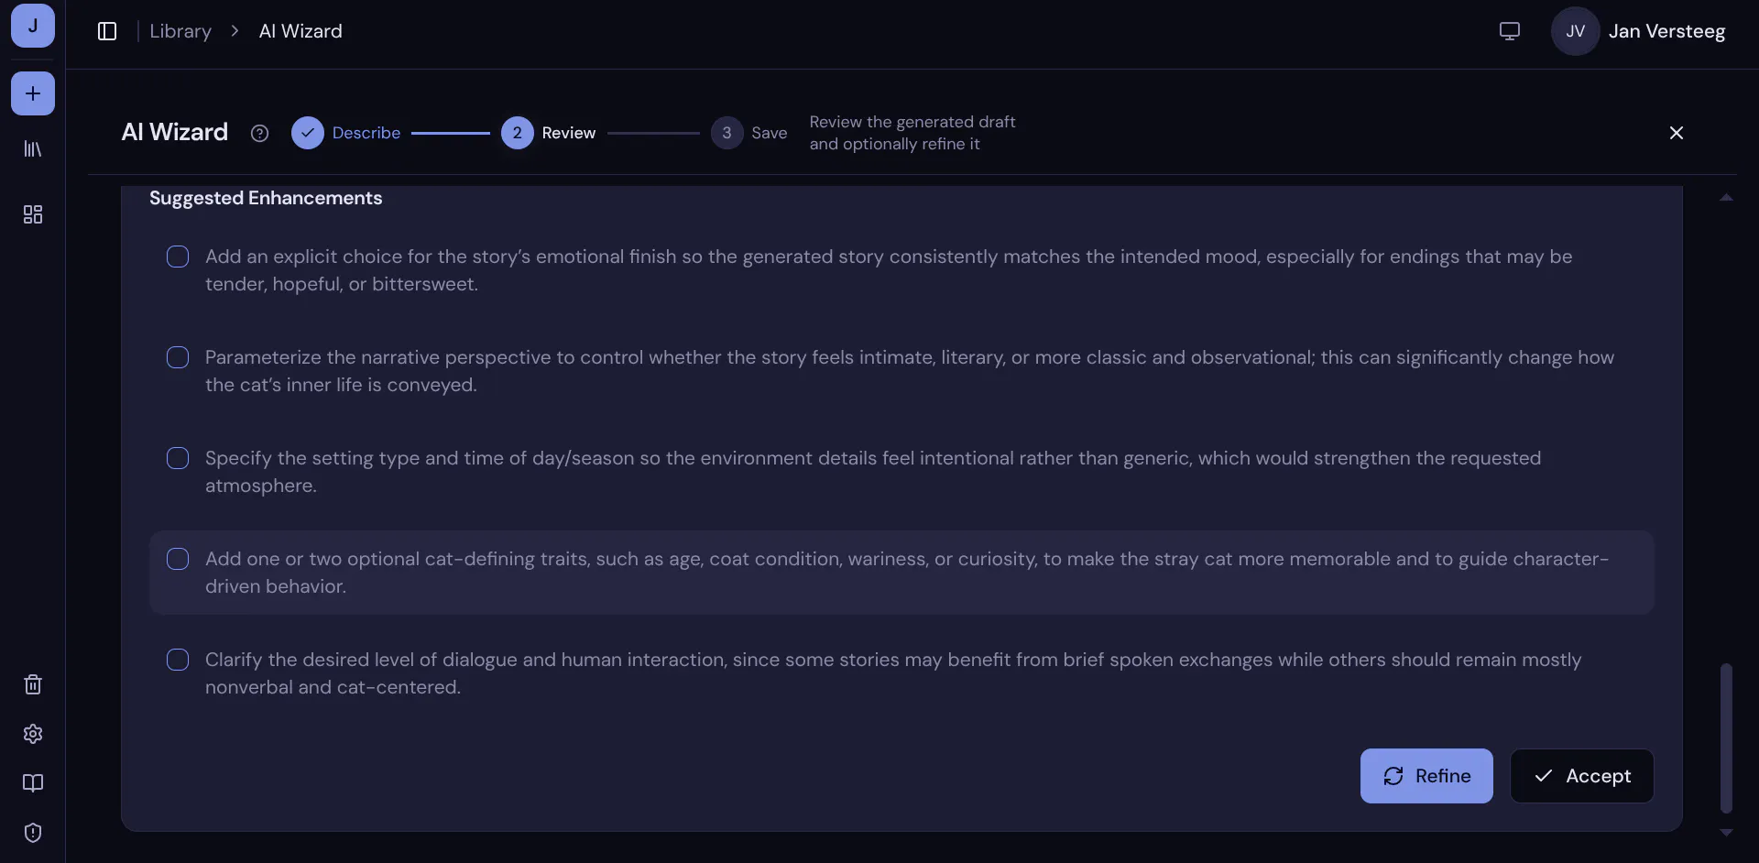
Task: Select the Review step 2
Action: pyautogui.click(x=549, y=133)
